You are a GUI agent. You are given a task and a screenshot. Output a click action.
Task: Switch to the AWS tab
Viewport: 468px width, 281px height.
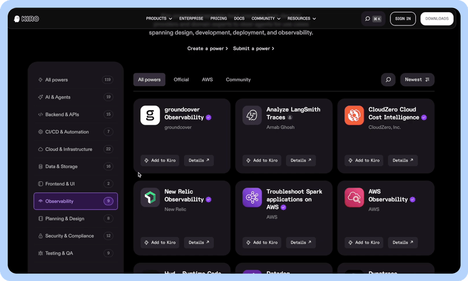point(207,80)
